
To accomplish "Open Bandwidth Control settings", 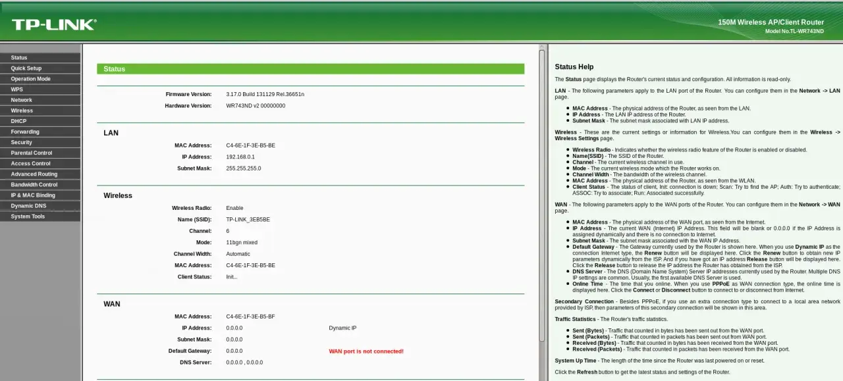I will point(40,185).
